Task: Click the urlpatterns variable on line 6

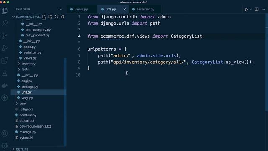Action: [x=101, y=49]
